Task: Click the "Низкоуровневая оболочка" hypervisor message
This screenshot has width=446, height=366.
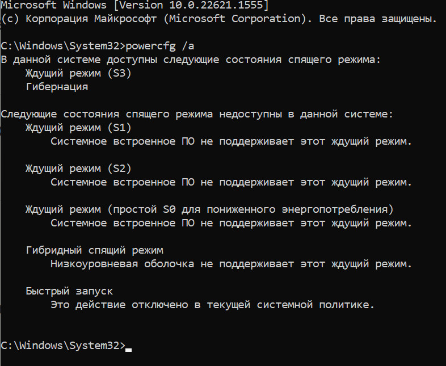Action: pos(231,264)
